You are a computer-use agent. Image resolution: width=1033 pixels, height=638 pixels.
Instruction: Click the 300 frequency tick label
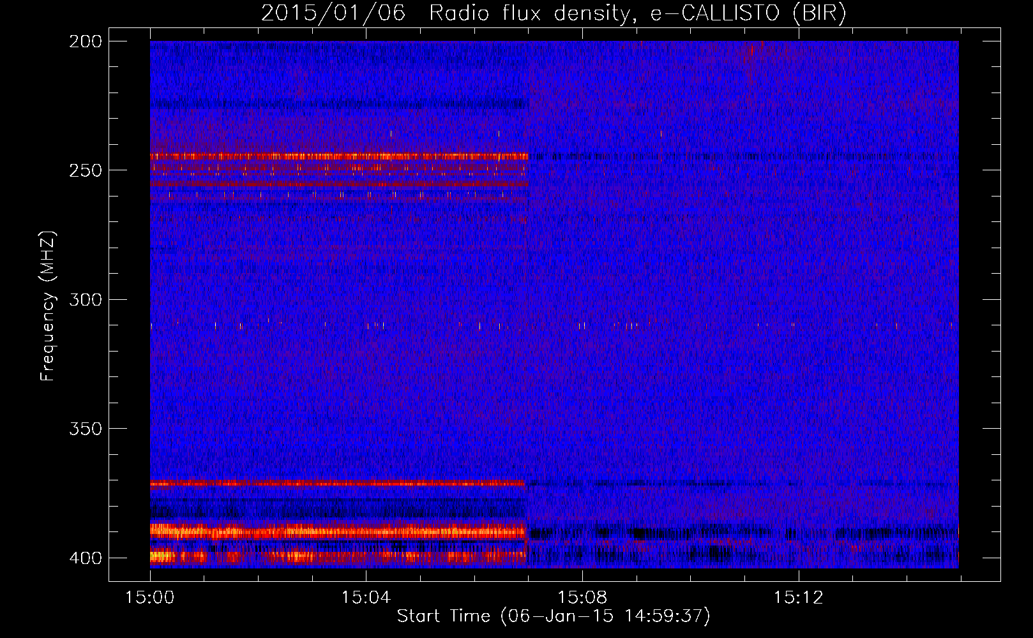tap(86, 299)
